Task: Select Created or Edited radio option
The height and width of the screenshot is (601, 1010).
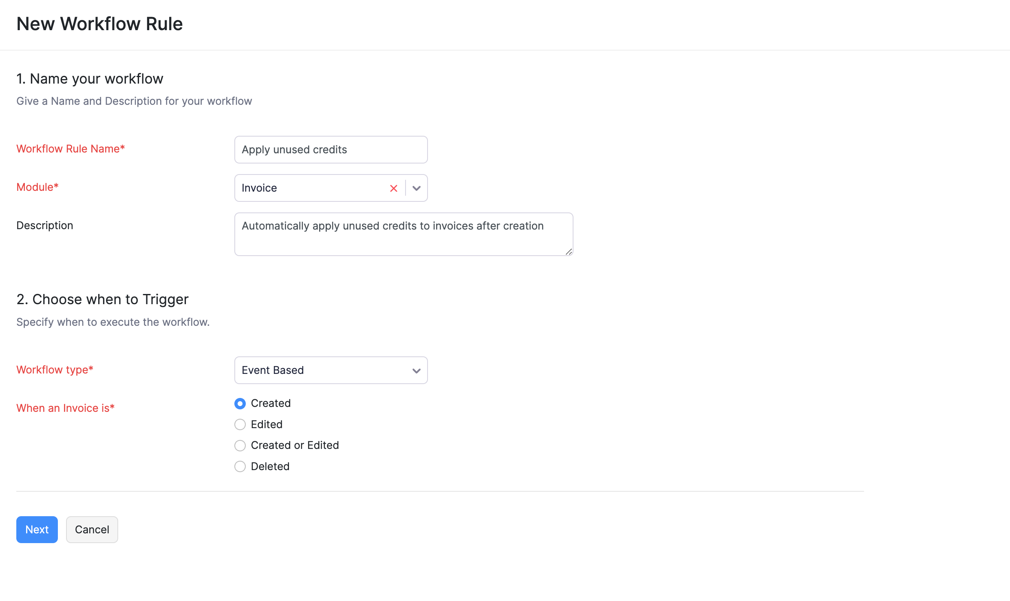Action: (x=240, y=446)
